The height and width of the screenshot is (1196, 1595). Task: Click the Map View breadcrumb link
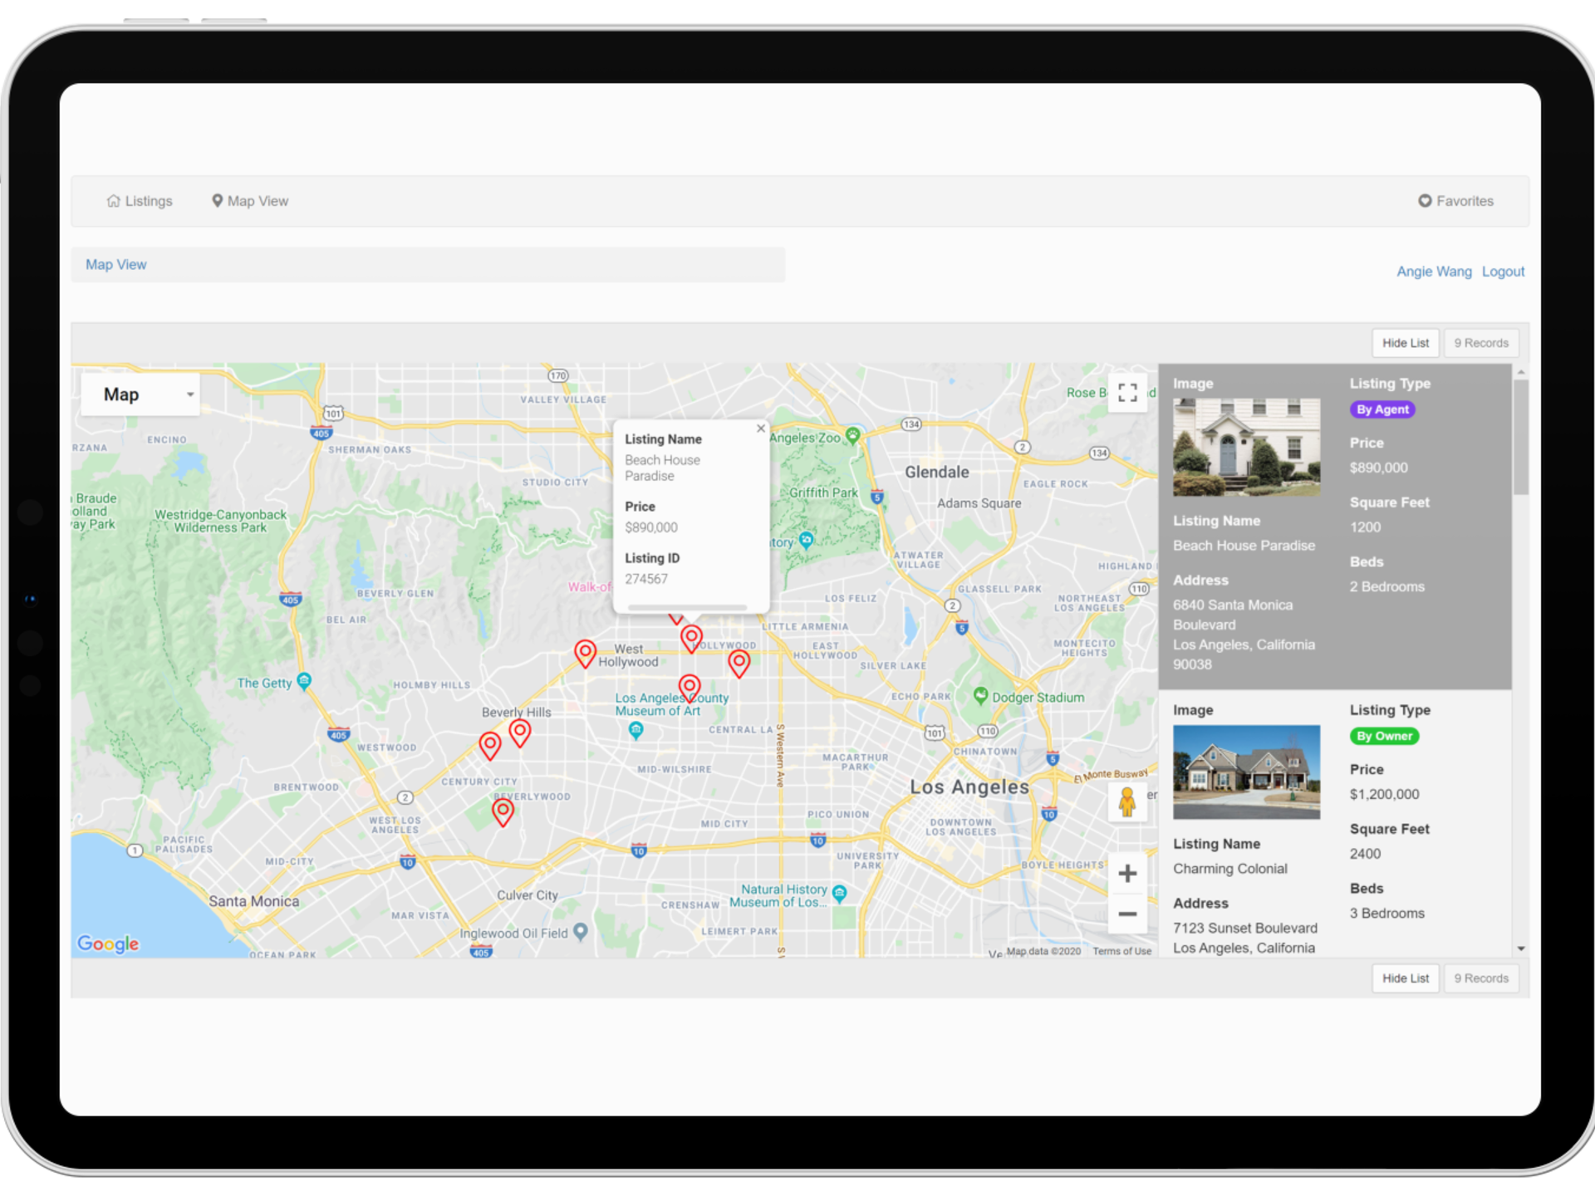pyautogui.click(x=116, y=264)
